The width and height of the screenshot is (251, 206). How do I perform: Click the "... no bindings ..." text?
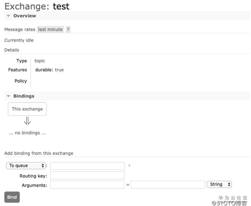[27, 133]
